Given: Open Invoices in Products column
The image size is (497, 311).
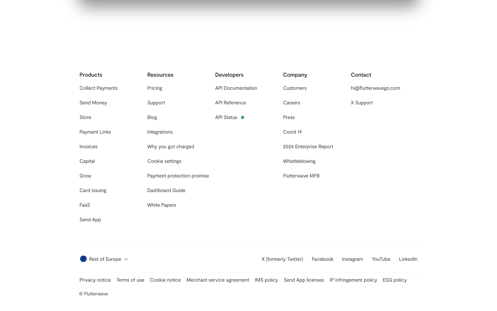Looking at the screenshot, I should pos(89,146).
